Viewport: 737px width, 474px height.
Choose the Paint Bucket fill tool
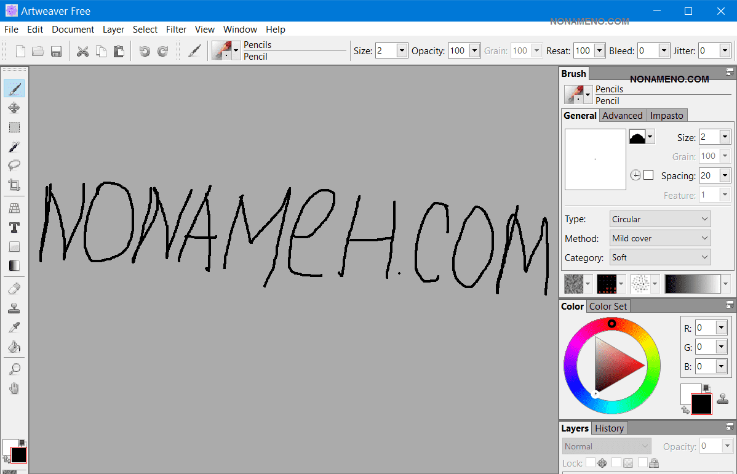(x=14, y=347)
